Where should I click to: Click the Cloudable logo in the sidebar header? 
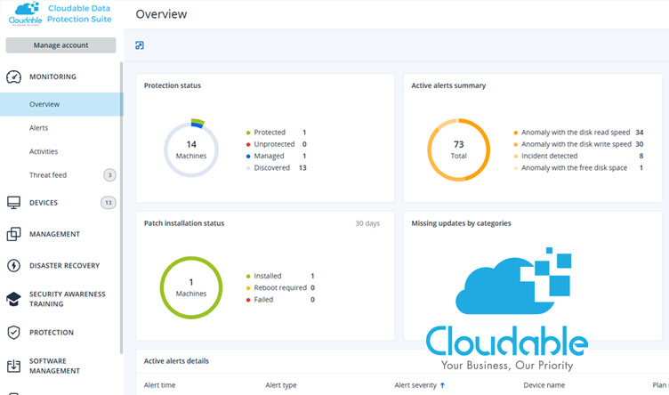(25, 13)
